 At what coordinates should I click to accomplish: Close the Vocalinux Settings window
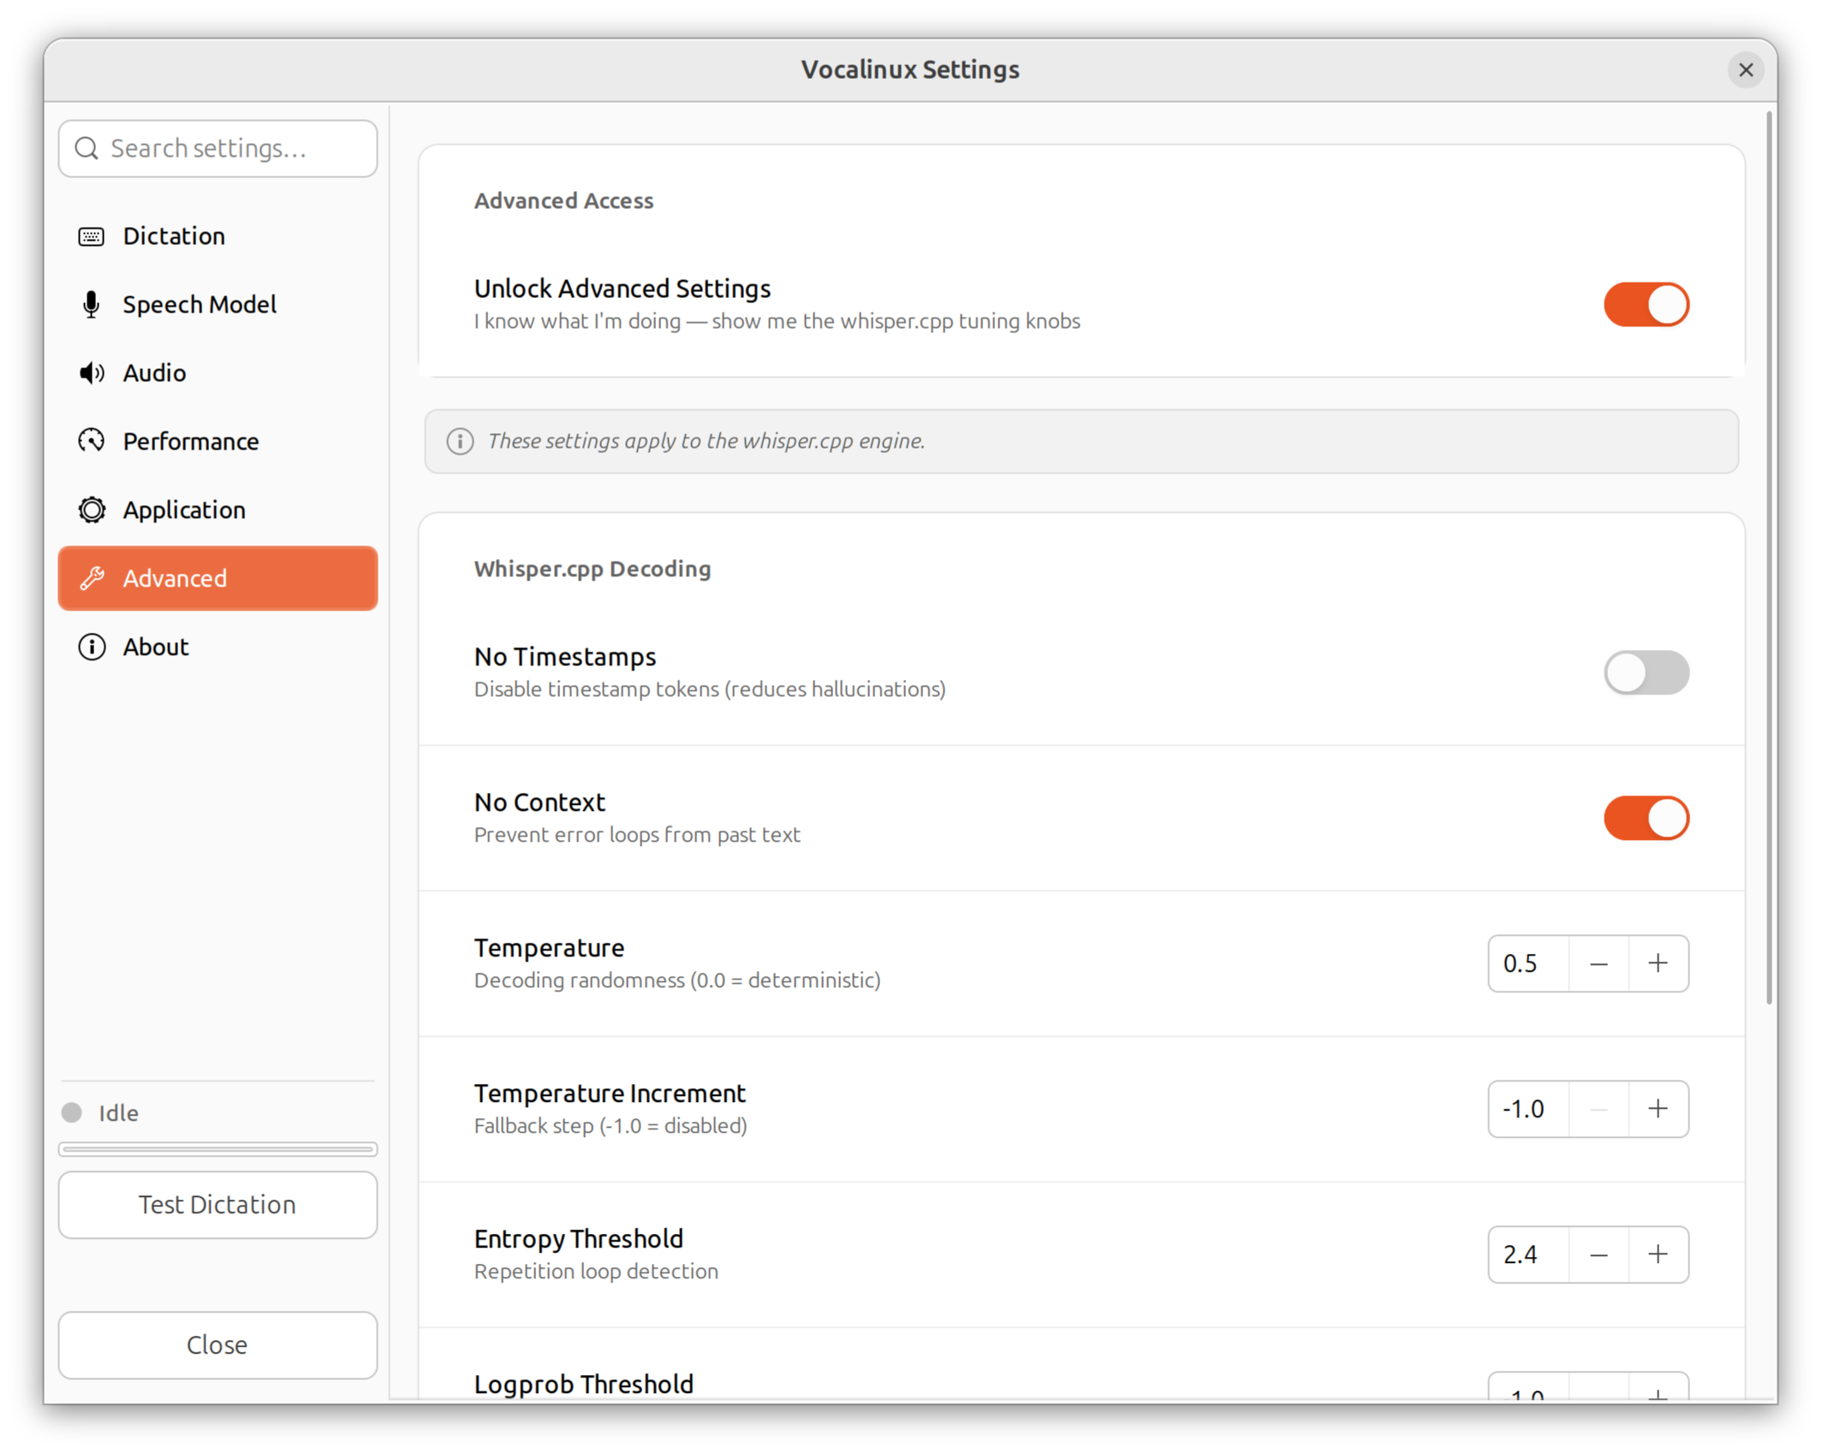point(1747,70)
